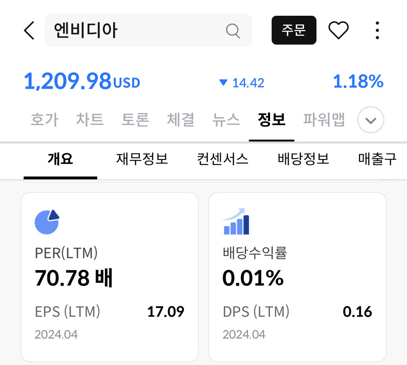407x365 pixels.
Task: Switch to the 차트 tab
Action: click(90, 120)
